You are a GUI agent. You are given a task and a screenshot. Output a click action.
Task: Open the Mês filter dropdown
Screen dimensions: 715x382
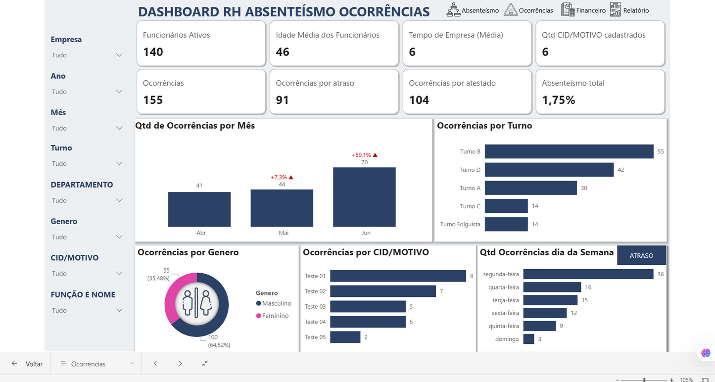tap(119, 128)
